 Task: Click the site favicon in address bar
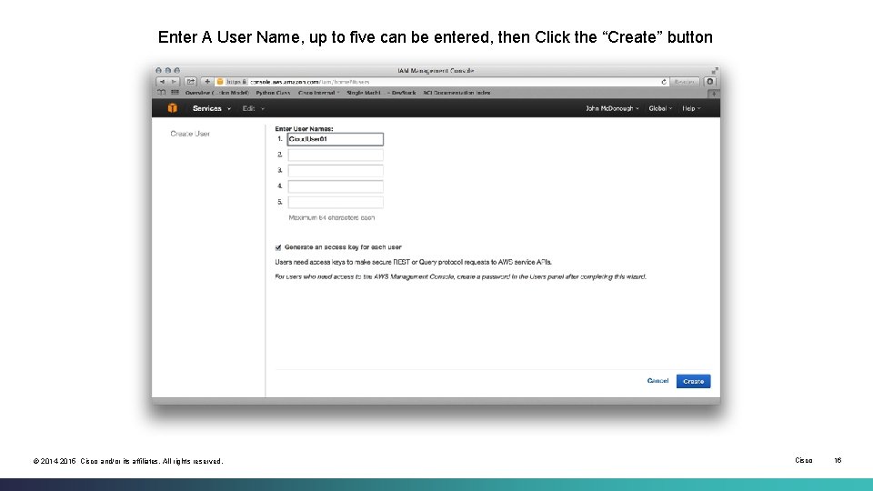[220, 82]
